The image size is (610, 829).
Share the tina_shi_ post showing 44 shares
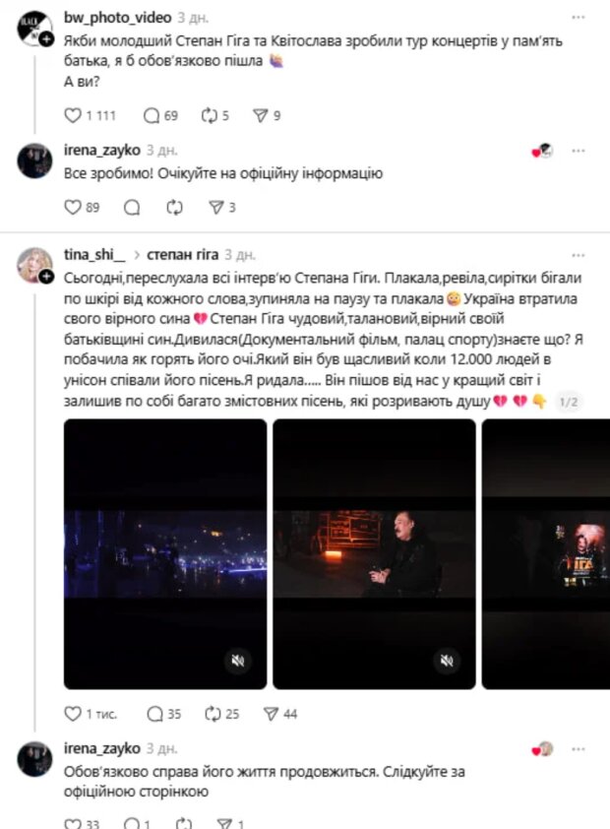[x=271, y=714]
